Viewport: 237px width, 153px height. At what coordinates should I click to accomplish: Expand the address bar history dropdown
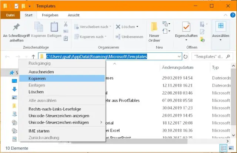(x=179, y=57)
